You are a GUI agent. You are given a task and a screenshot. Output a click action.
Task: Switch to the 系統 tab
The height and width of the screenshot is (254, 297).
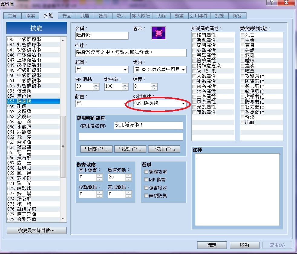(x=219, y=16)
